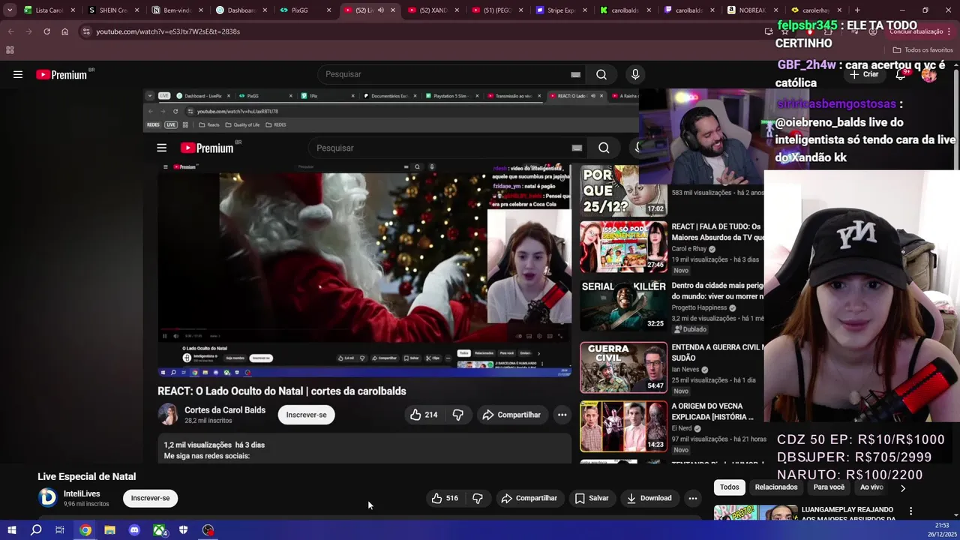Image resolution: width=960 pixels, height=540 pixels.
Task: Open Chrome home page button
Action: [x=64, y=31]
